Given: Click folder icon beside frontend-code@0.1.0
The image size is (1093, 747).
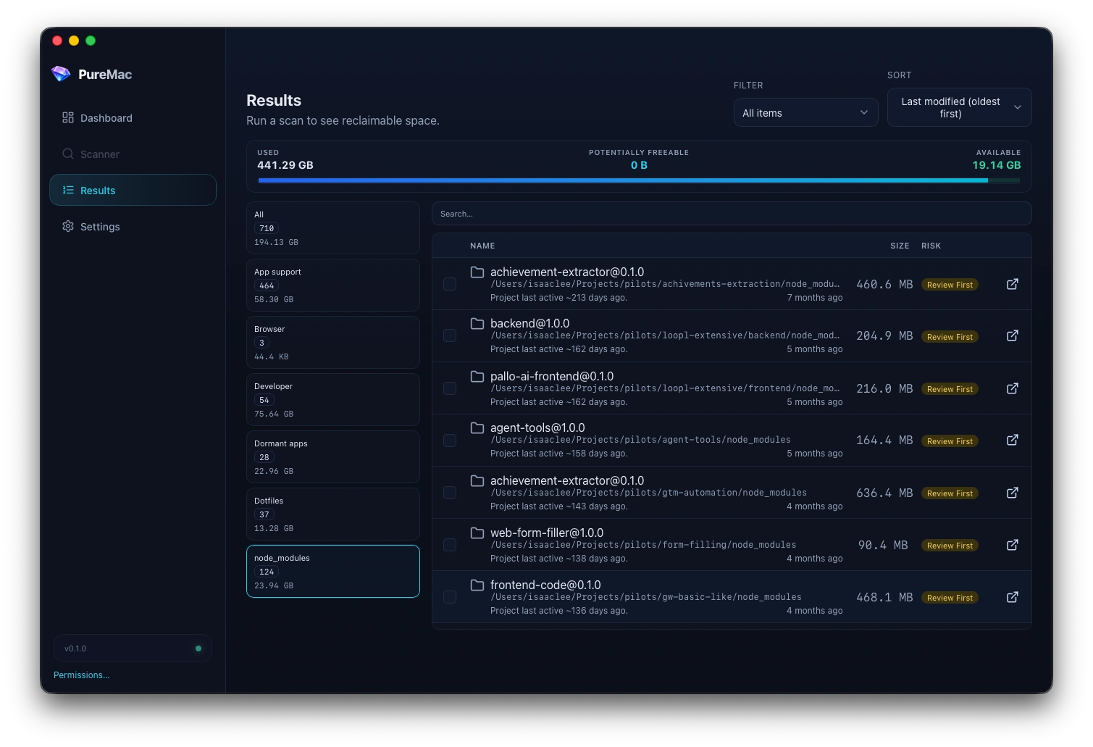Looking at the screenshot, I should tap(477, 585).
